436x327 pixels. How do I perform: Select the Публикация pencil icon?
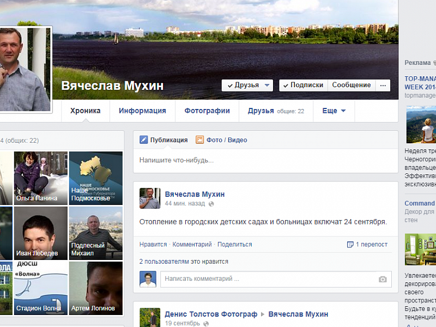pos(143,140)
